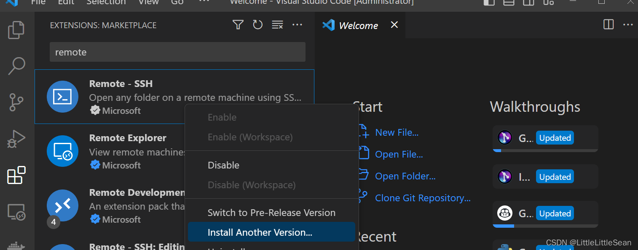Toggle the bottom panel visibility
The image size is (638, 250).
tap(509, 3)
